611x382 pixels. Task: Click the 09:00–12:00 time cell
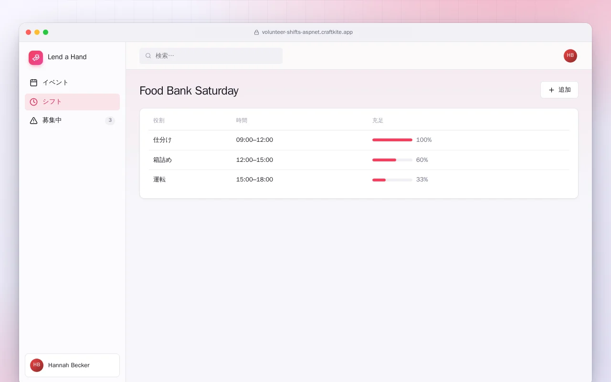(254, 140)
